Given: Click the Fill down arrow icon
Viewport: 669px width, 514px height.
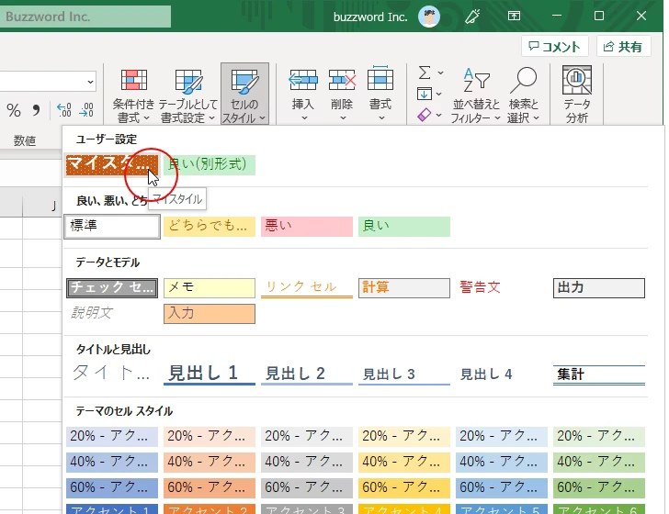Looking at the screenshot, I should (x=425, y=94).
